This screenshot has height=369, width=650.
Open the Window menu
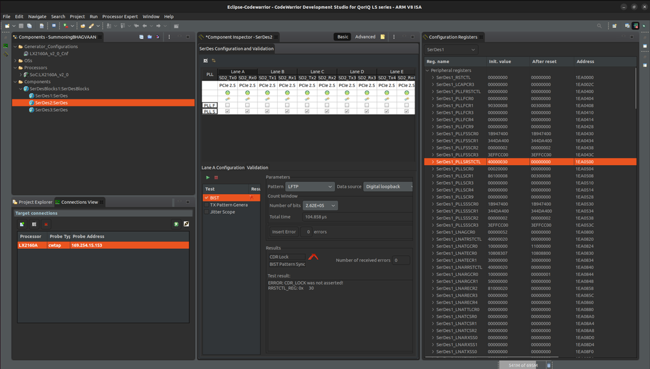151,16
